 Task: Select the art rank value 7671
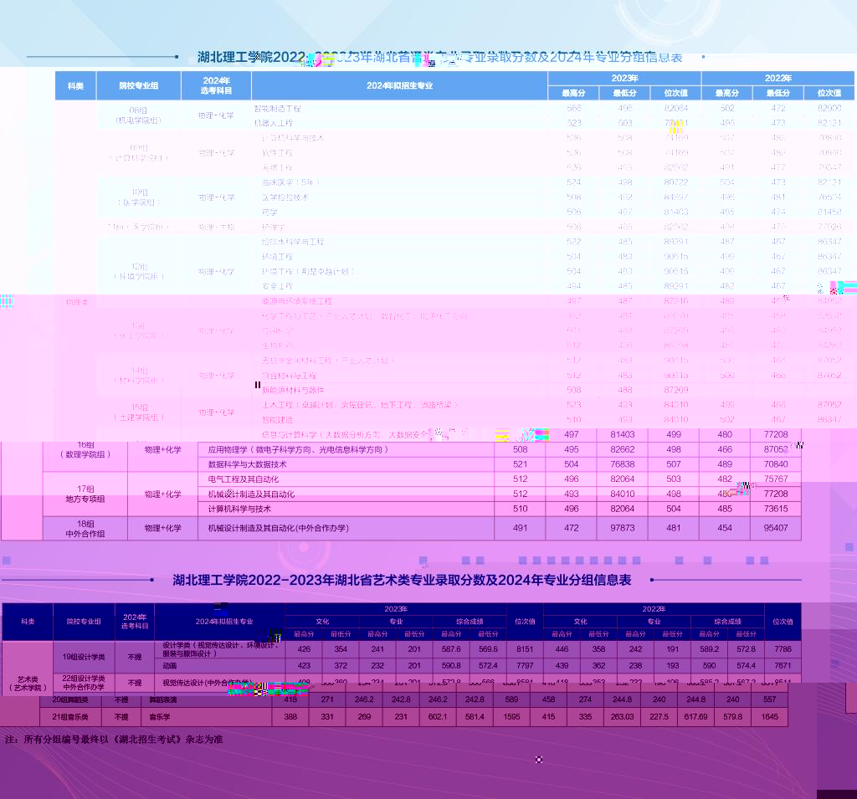(x=783, y=666)
